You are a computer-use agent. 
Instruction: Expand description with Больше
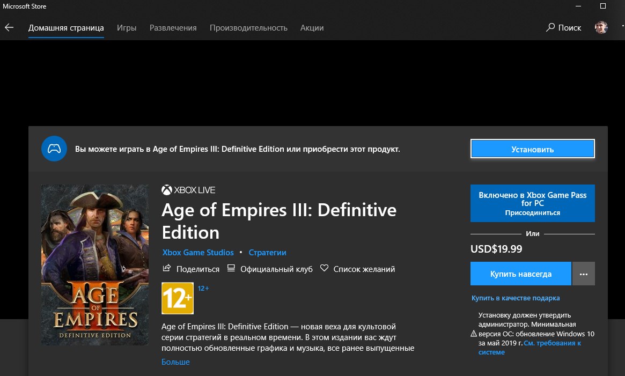(x=175, y=362)
